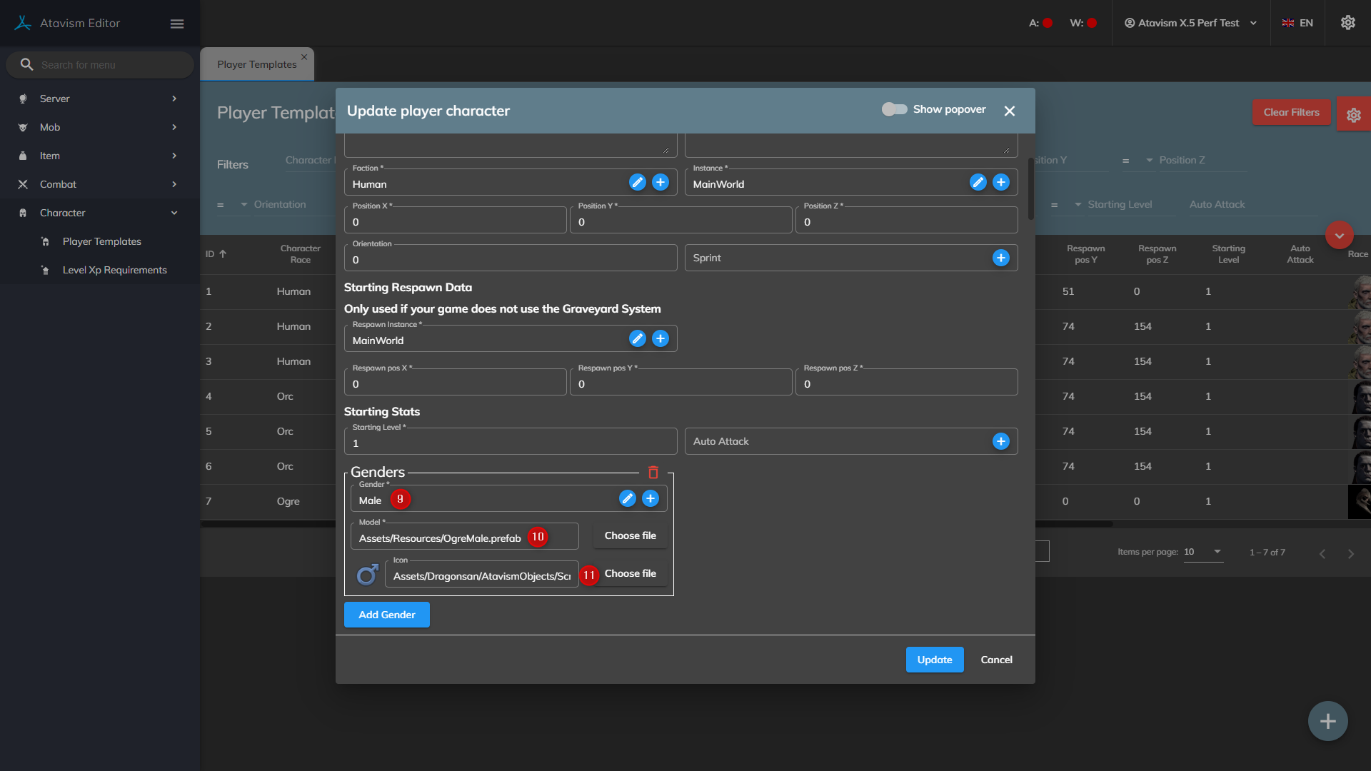Click the edit pencil icon for Gender Male
This screenshot has height=771, width=1371.
pos(627,498)
